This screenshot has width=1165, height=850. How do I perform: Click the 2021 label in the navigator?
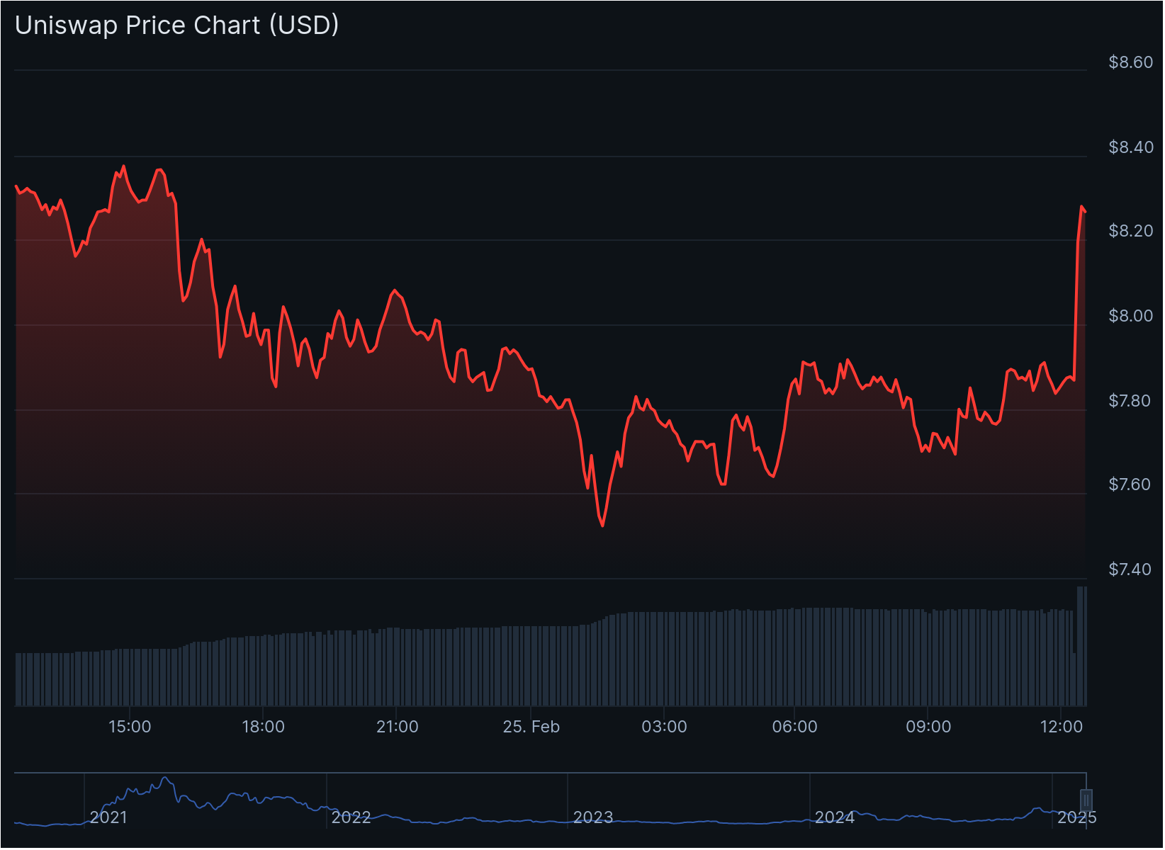109,817
